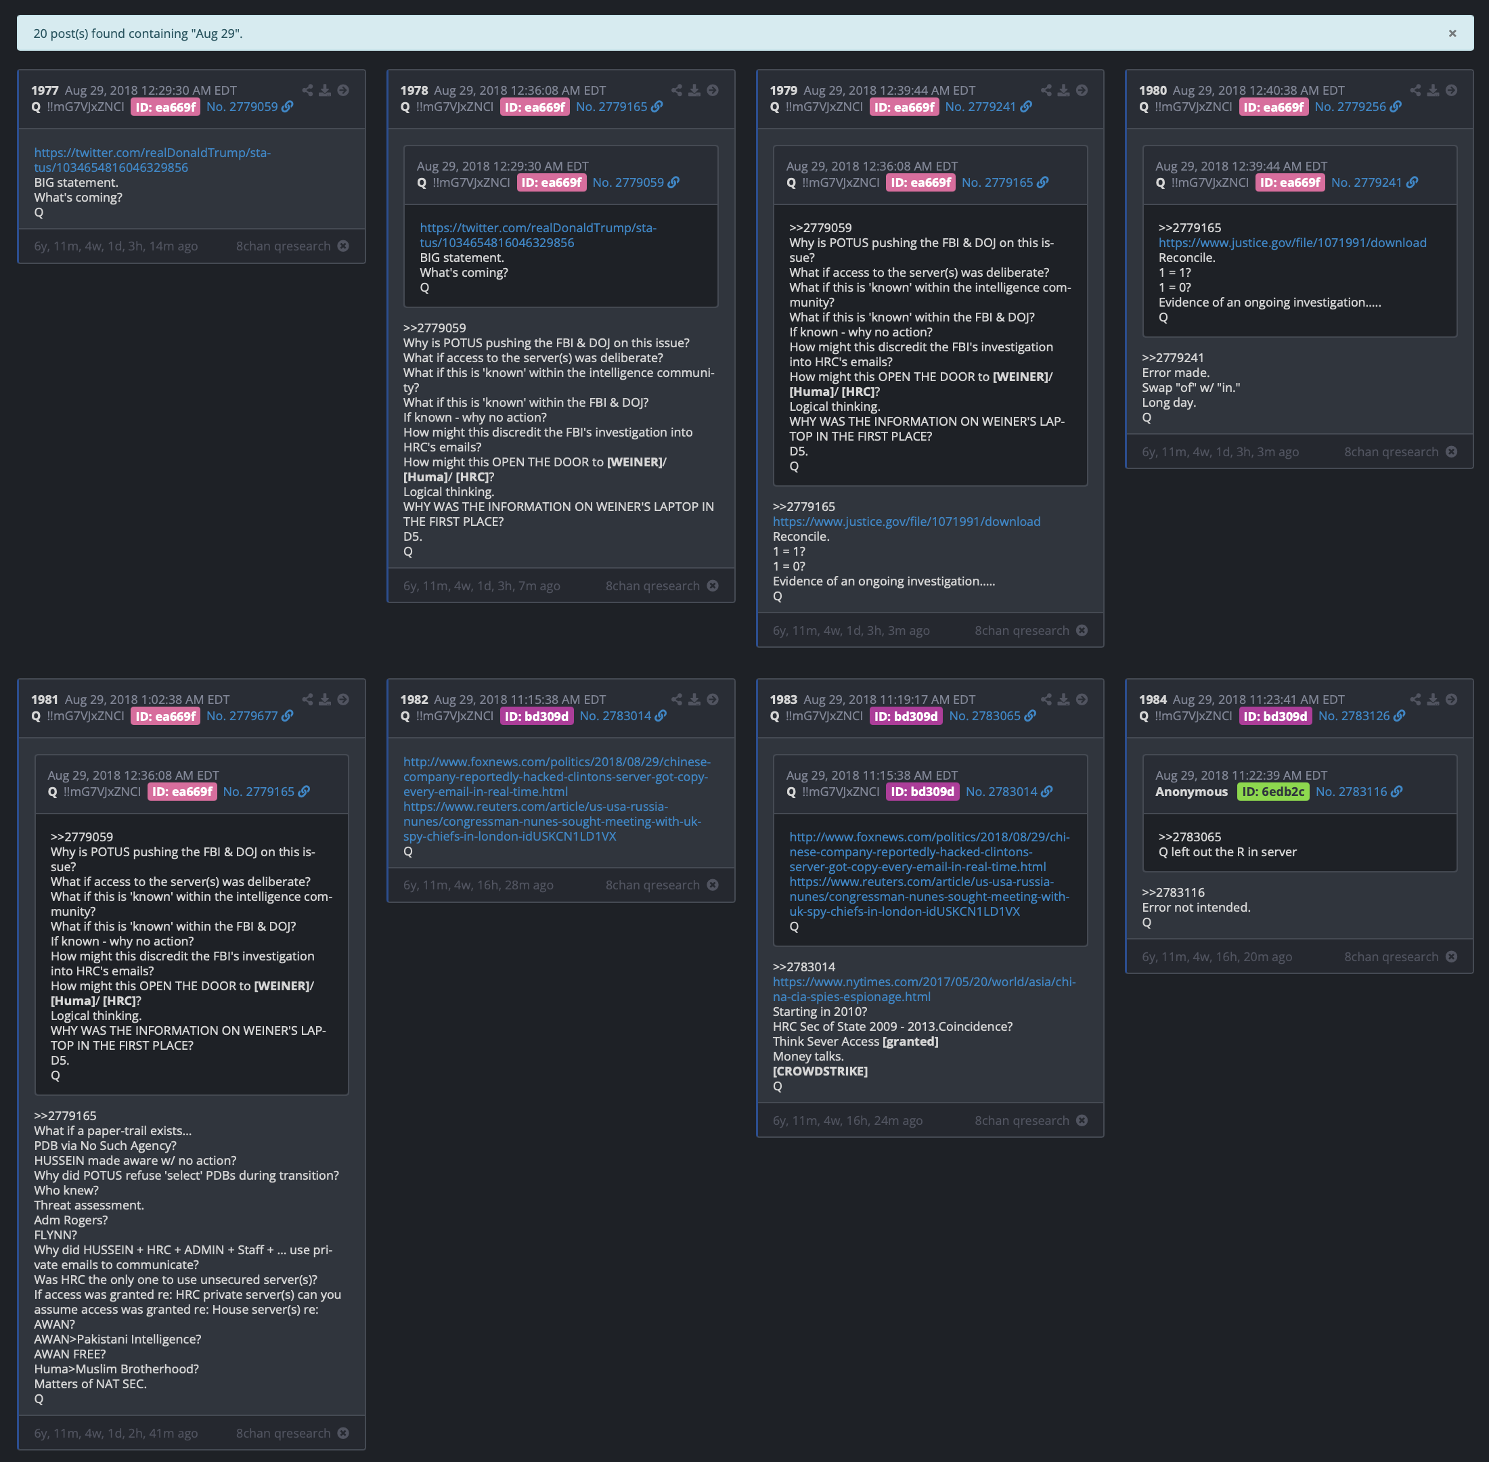This screenshot has height=1462, width=1489.
Task: Click arrow circle icon on post 1980
Action: tap(1451, 90)
